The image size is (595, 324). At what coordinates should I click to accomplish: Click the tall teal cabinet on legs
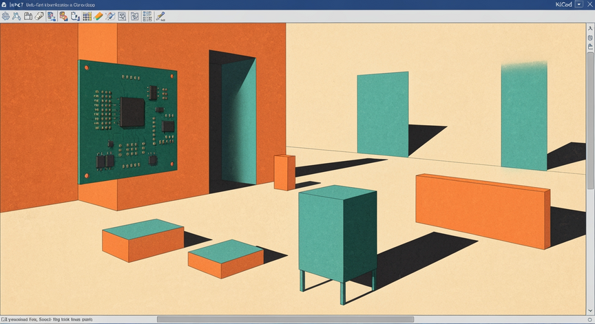coord(337,244)
